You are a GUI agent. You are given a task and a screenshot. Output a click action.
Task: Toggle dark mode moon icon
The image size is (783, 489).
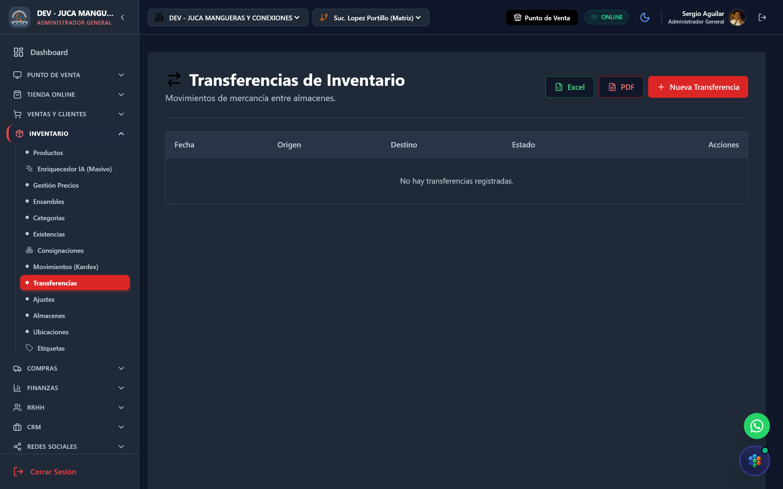click(x=645, y=17)
